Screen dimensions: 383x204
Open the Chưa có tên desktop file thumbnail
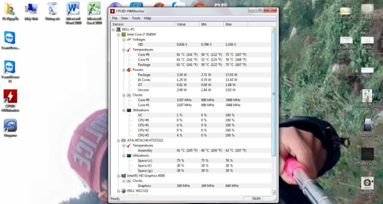pos(347,43)
